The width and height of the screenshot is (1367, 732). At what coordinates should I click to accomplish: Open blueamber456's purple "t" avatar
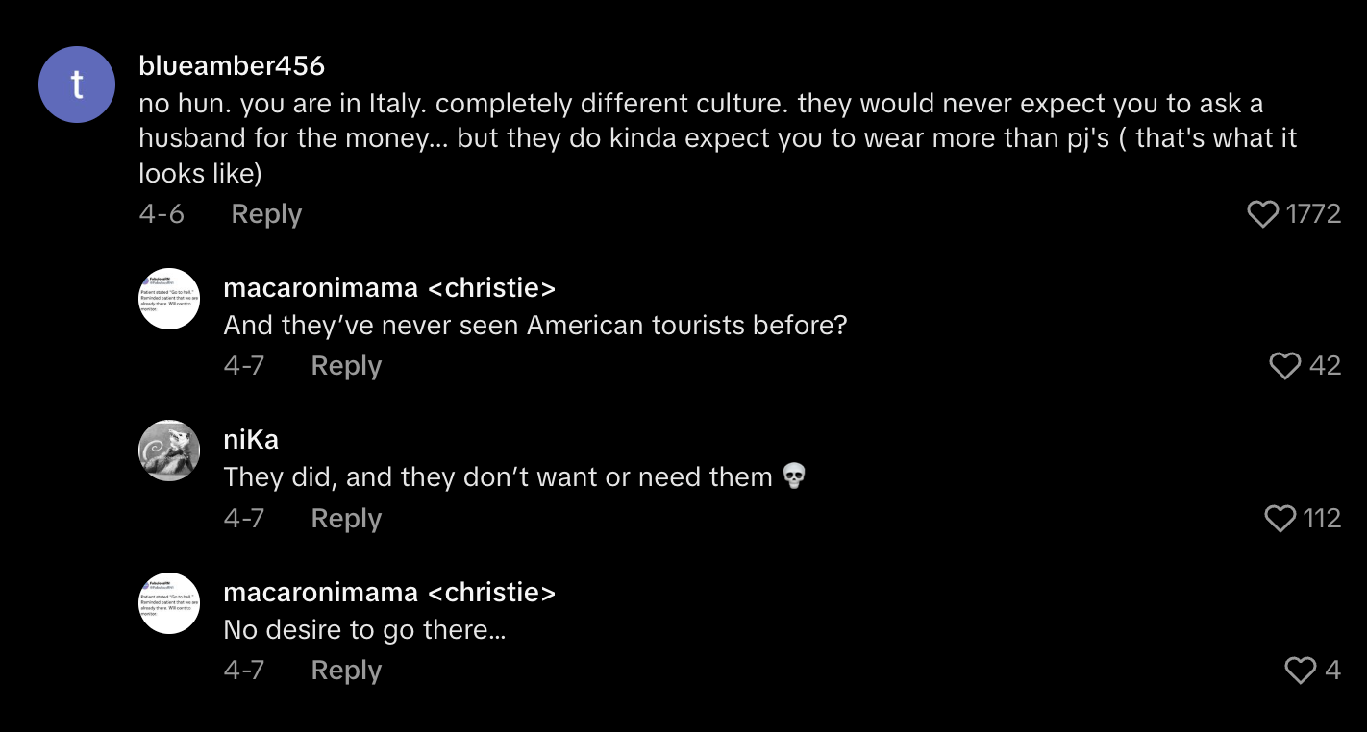click(77, 85)
